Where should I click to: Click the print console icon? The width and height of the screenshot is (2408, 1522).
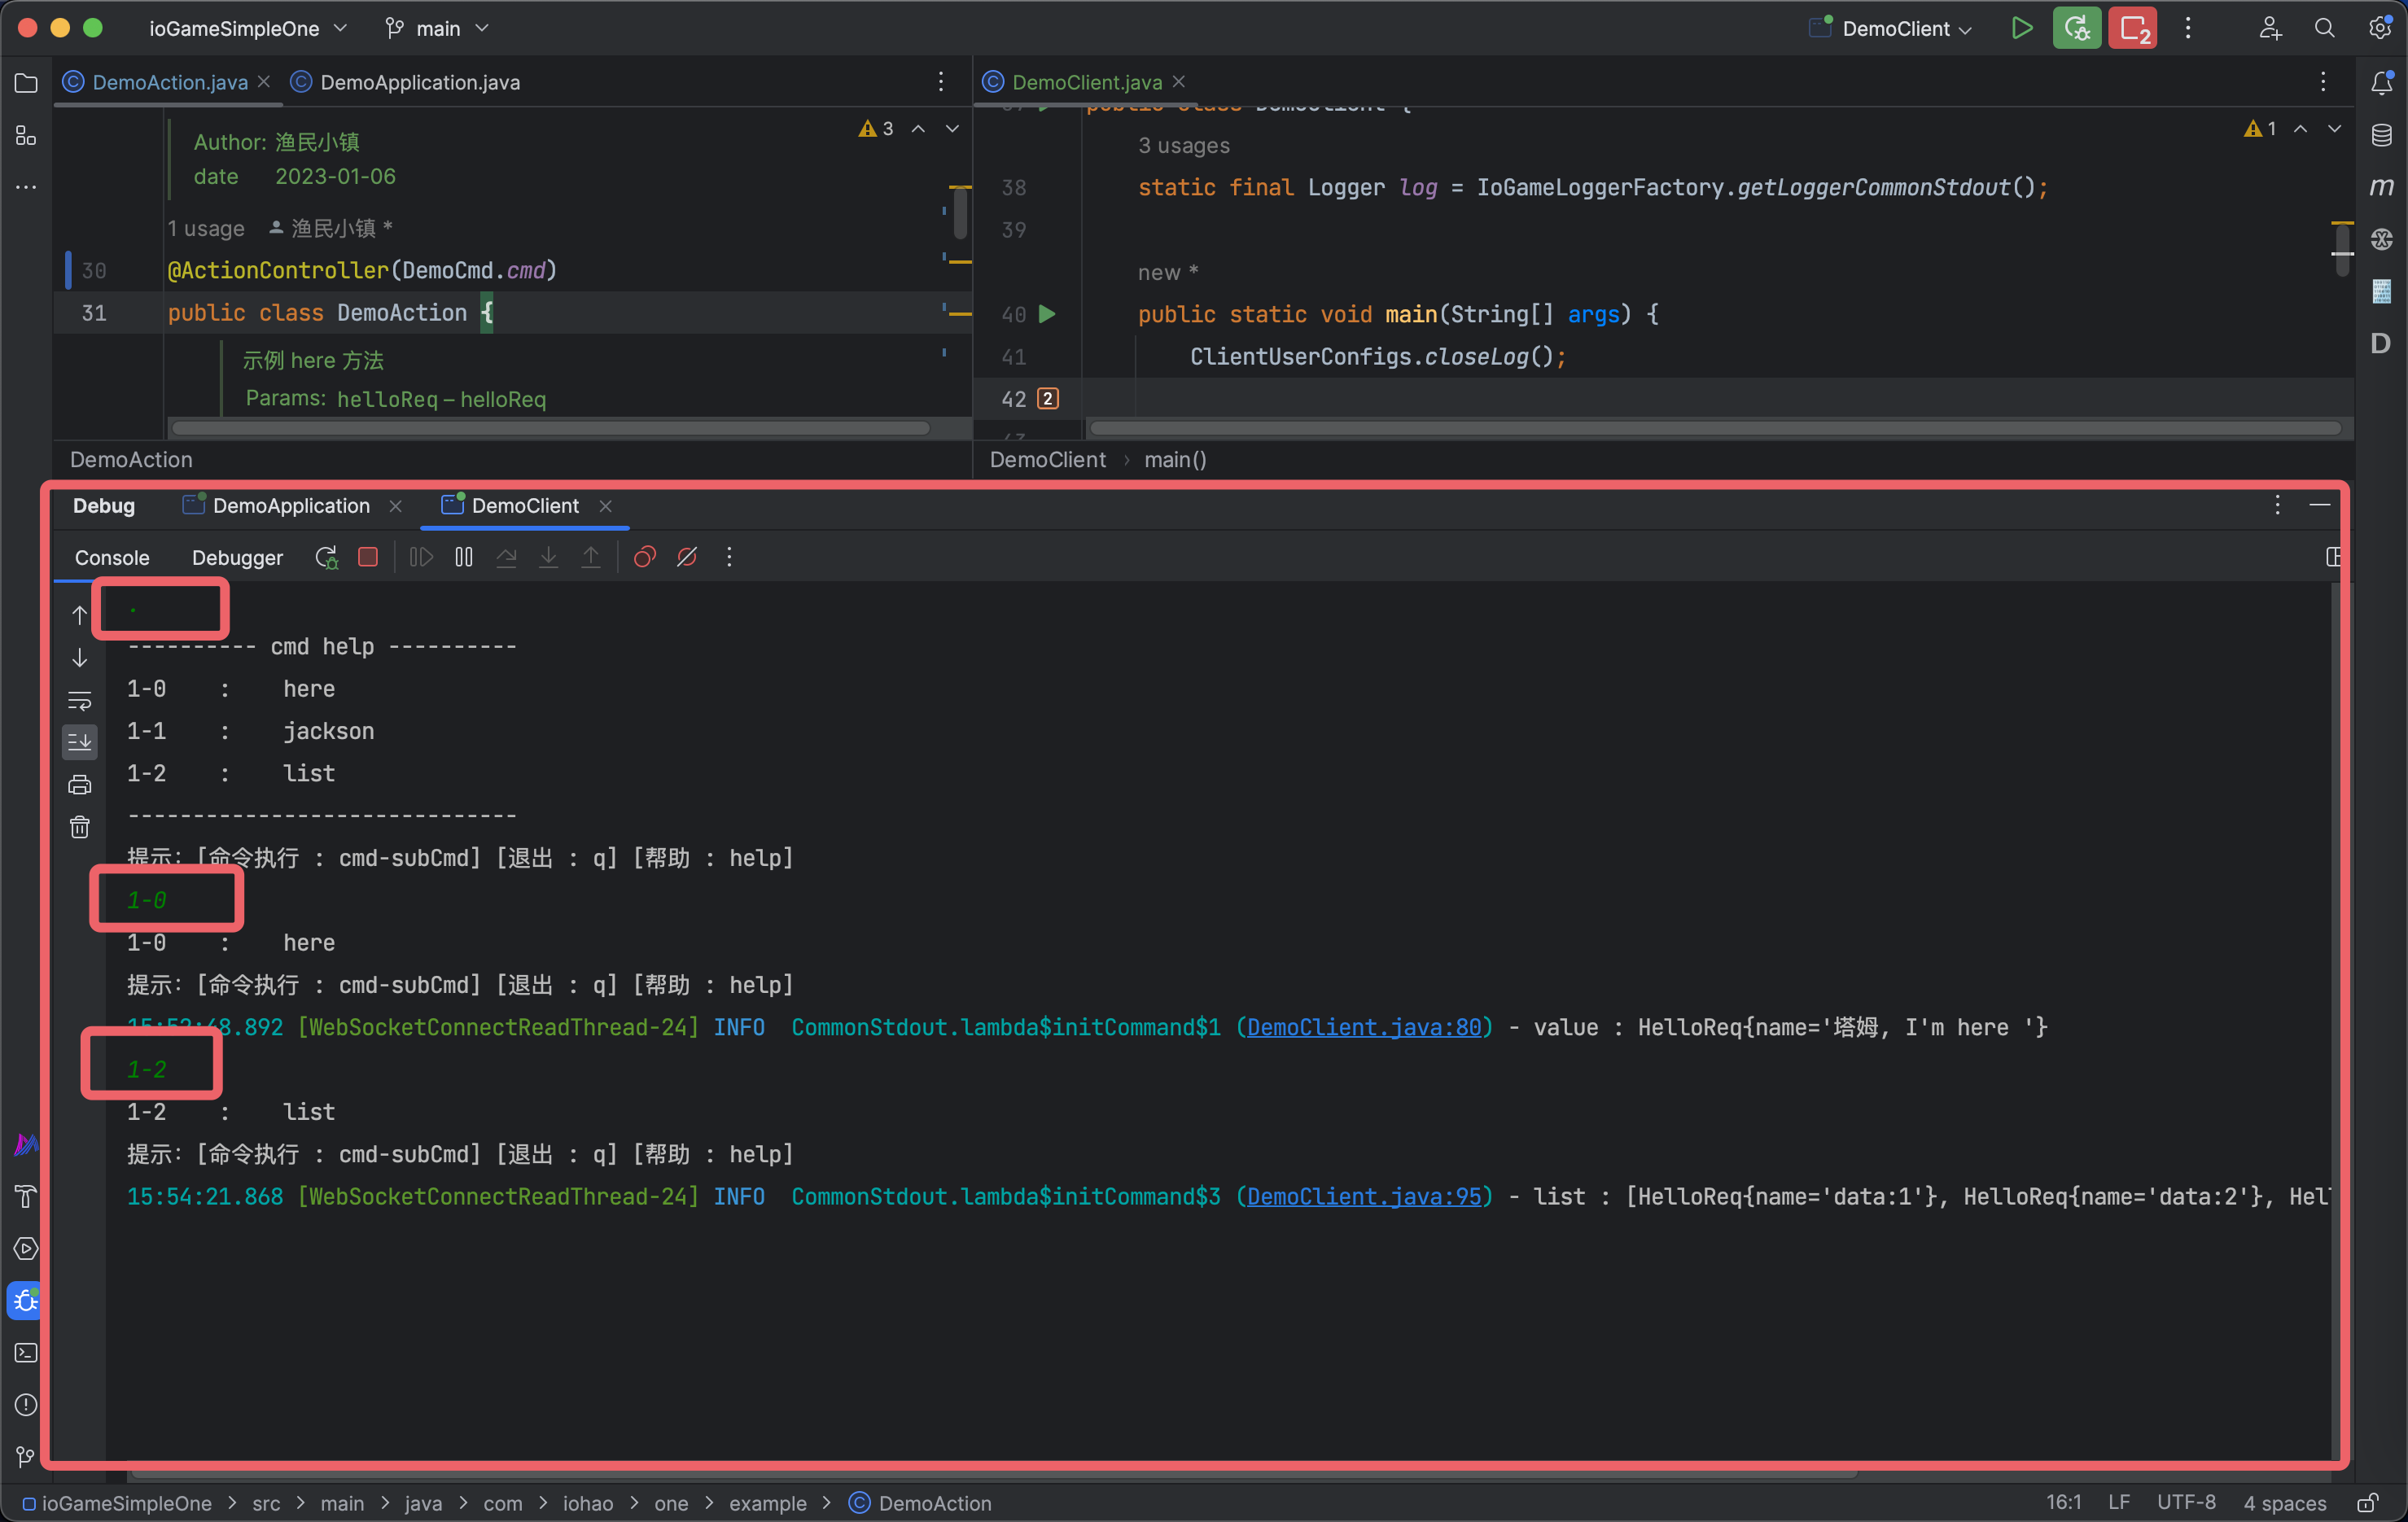point(80,785)
